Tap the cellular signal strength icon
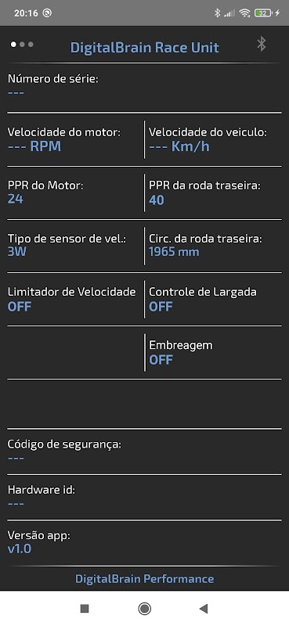 point(229,13)
